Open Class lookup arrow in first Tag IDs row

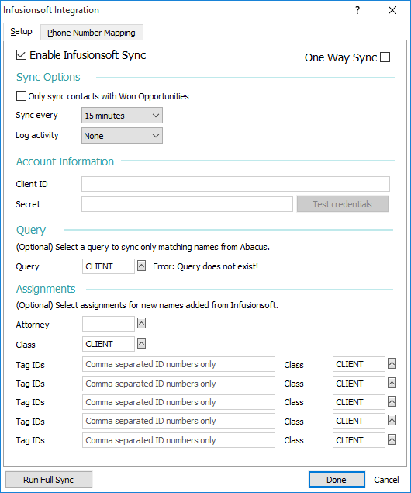(x=392, y=364)
